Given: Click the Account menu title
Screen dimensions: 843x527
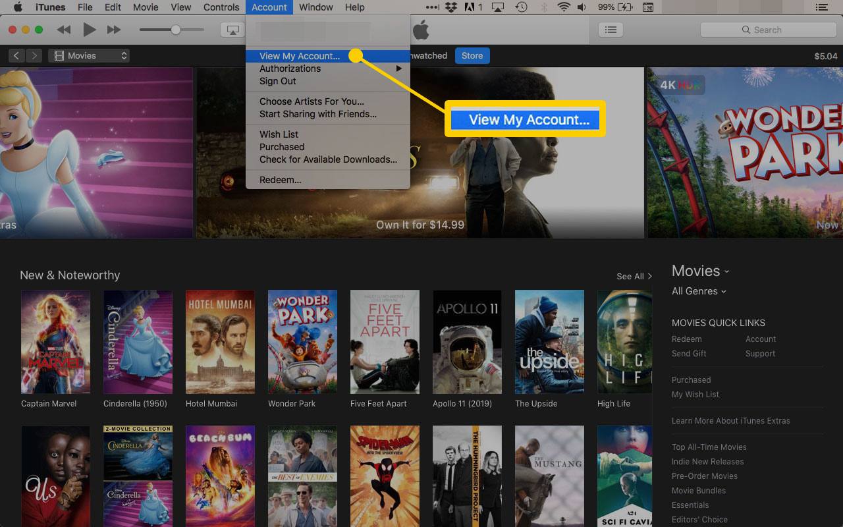Looking at the screenshot, I should pyautogui.click(x=269, y=7).
